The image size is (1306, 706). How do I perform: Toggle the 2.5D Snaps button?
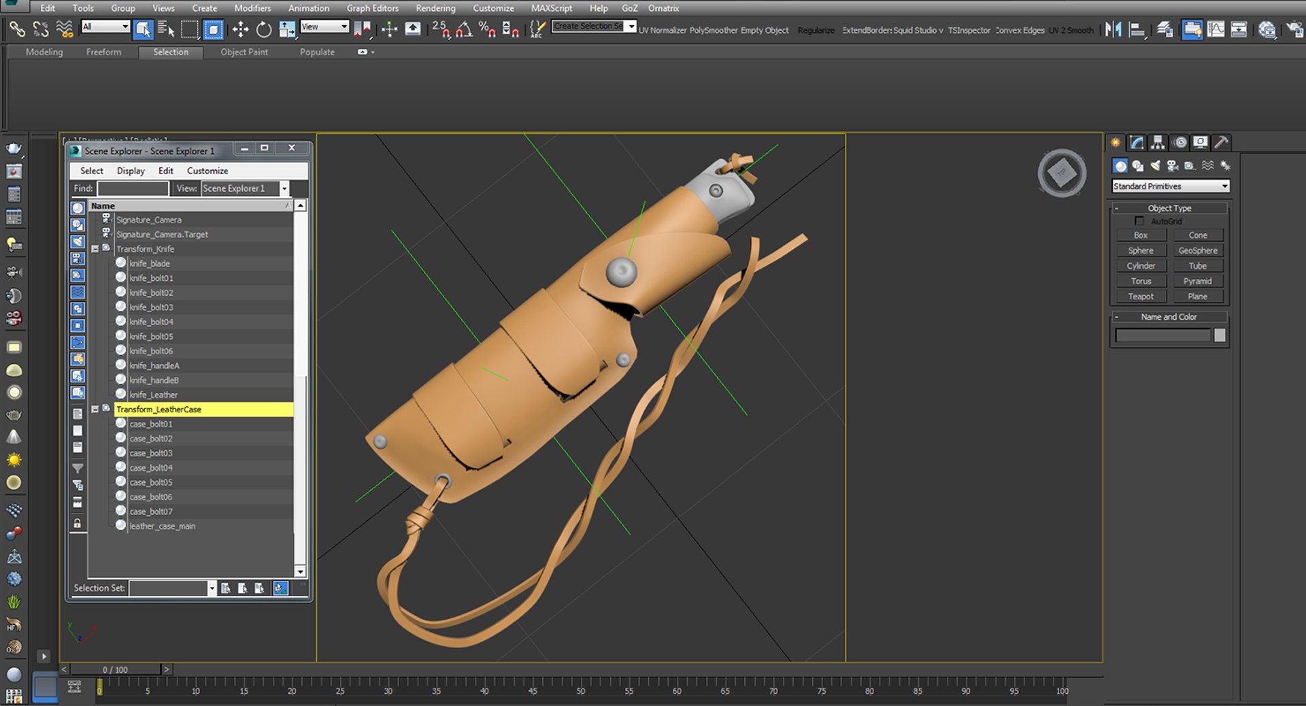pos(441,29)
